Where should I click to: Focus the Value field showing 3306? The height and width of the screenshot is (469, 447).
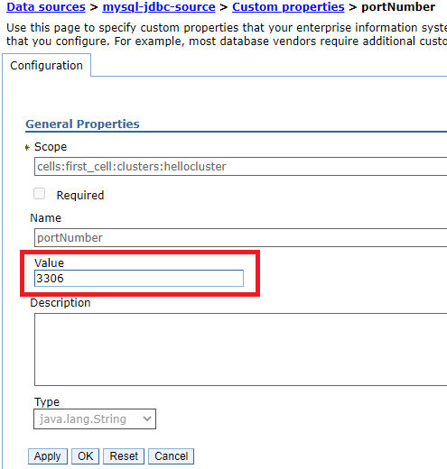click(139, 278)
